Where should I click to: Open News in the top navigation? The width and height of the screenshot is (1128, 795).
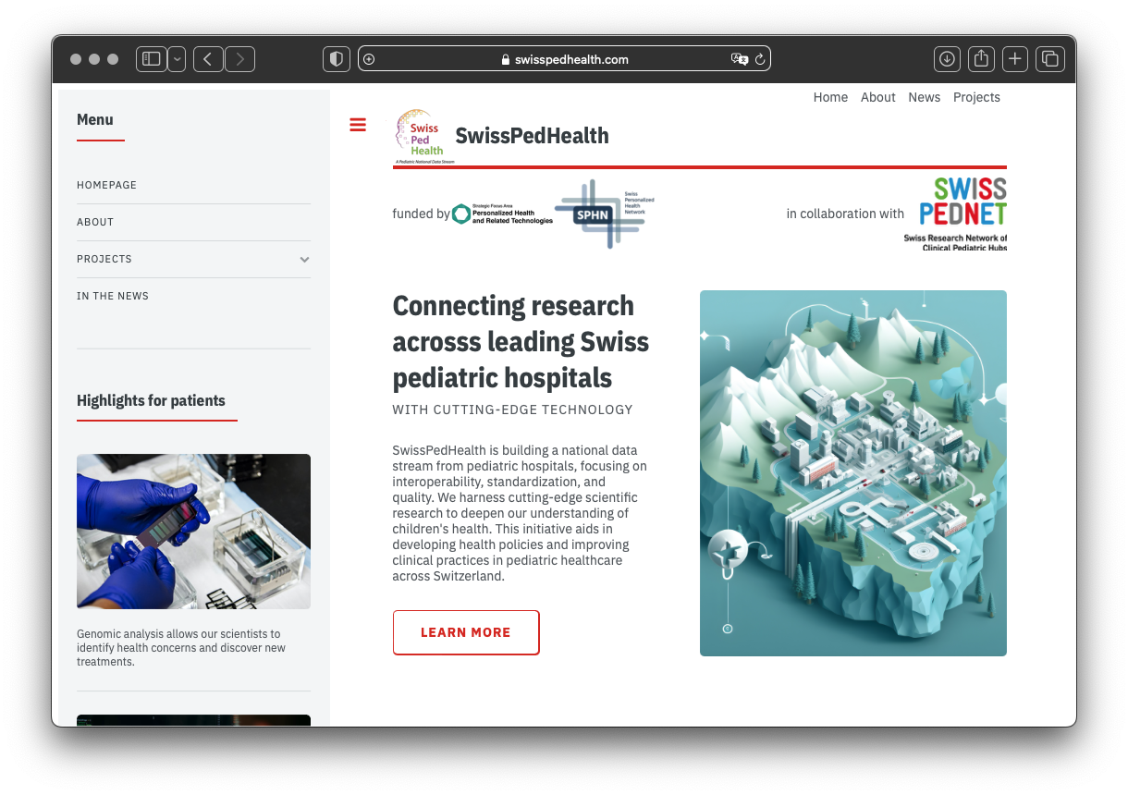[924, 97]
